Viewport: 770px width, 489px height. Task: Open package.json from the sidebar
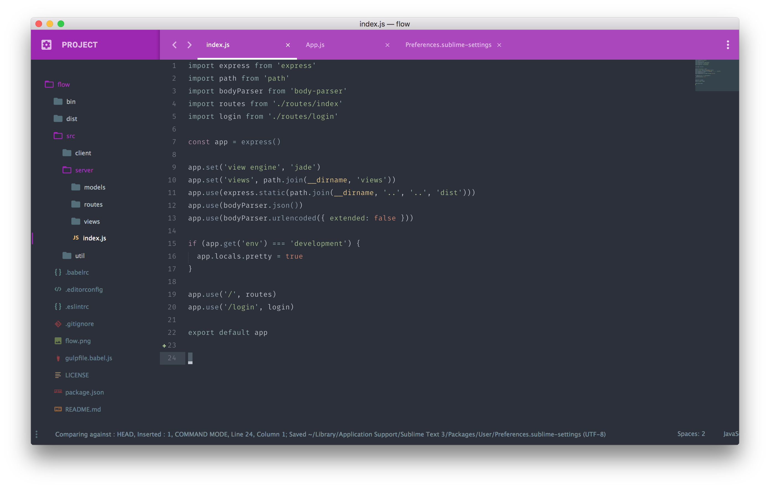point(84,392)
